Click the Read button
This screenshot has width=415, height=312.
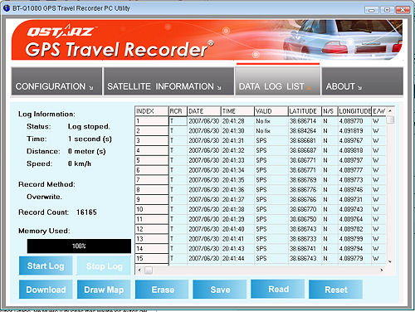(278, 289)
